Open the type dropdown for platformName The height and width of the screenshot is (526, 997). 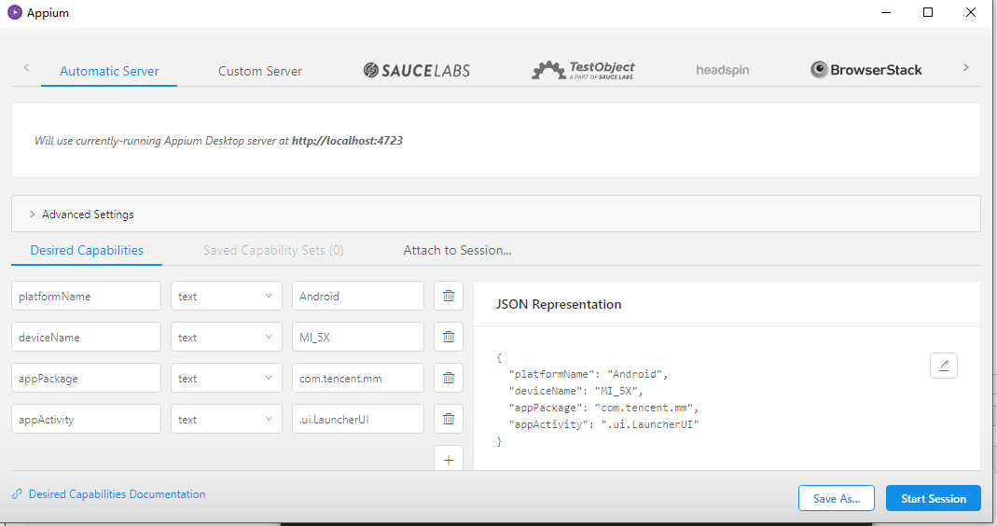point(227,296)
